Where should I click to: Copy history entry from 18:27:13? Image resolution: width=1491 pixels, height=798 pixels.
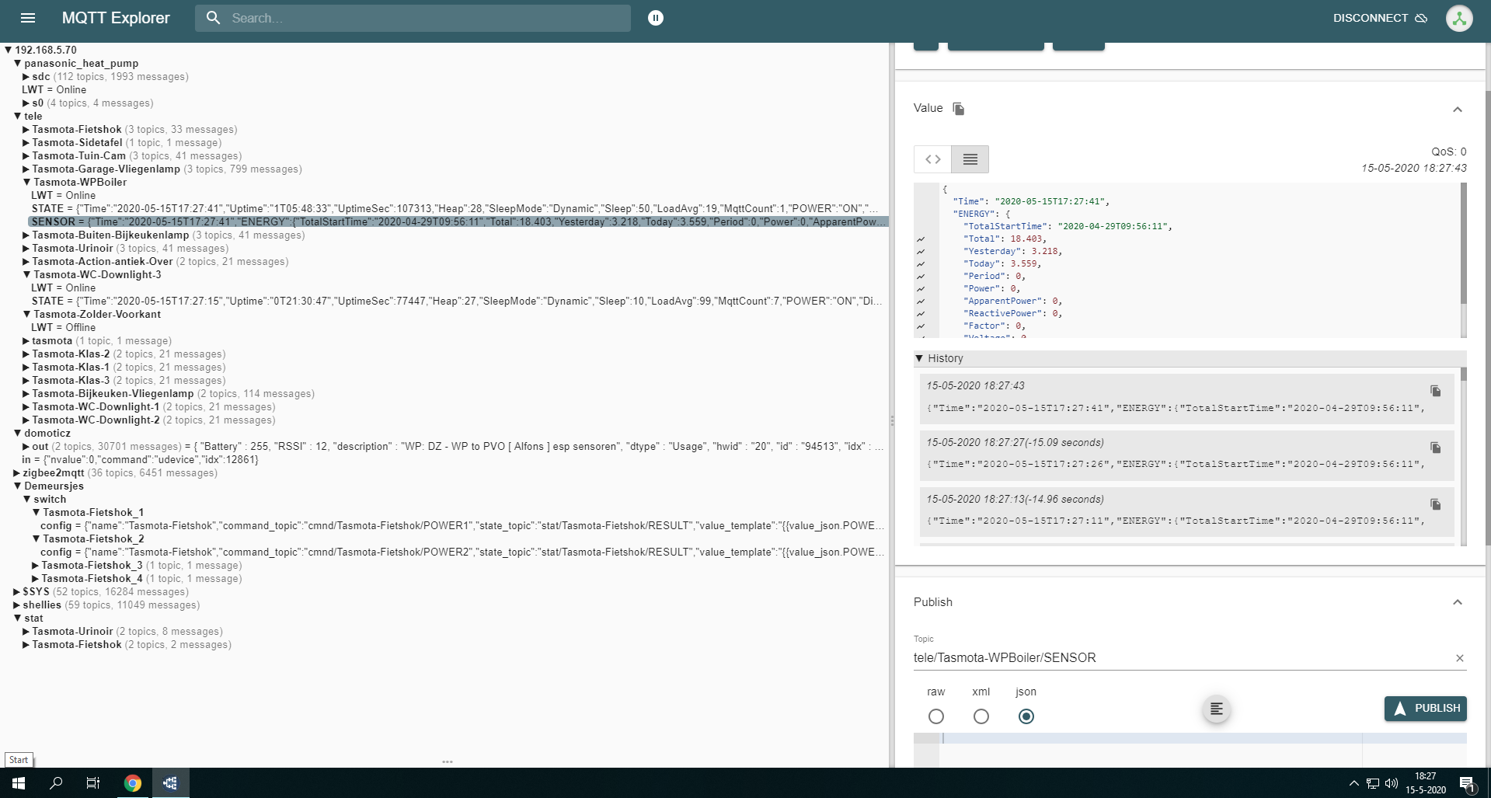point(1436,504)
